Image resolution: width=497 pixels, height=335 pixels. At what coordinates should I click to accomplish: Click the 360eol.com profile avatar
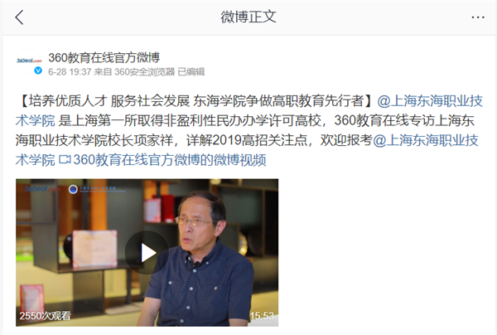tap(29, 61)
